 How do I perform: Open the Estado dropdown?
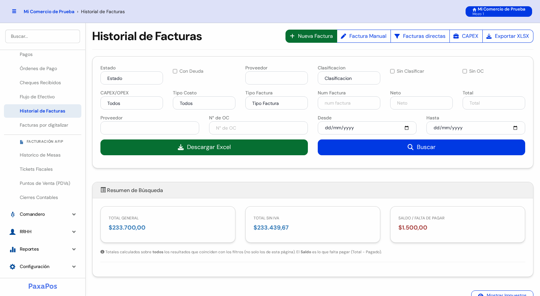pyautogui.click(x=132, y=78)
